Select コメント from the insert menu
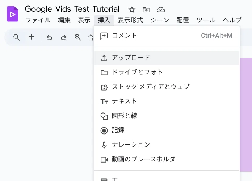252x181 pixels. (167, 36)
